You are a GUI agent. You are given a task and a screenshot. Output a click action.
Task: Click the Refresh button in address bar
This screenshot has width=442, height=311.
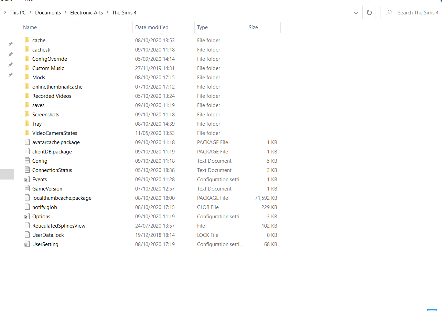369,13
